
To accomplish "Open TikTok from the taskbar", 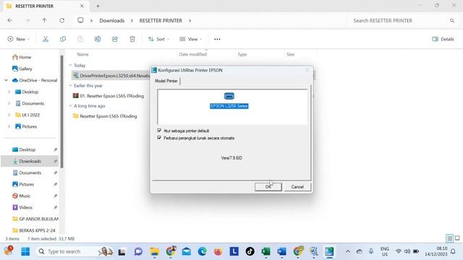I will 250,251.
